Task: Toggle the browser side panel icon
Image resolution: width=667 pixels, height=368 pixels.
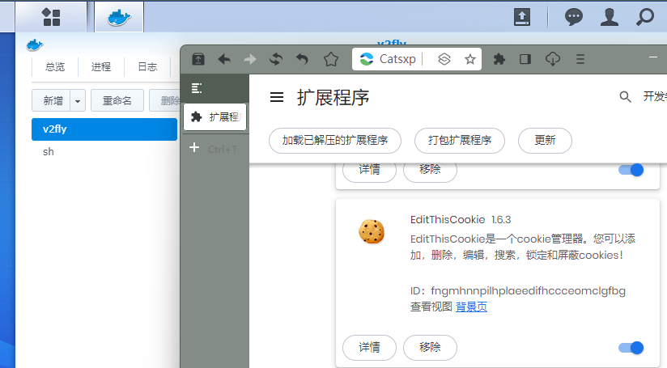Action: tap(525, 59)
